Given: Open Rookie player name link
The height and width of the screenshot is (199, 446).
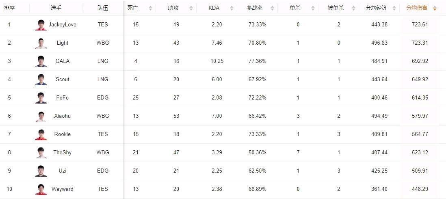Looking at the screenshot, I should coord(63,134).
